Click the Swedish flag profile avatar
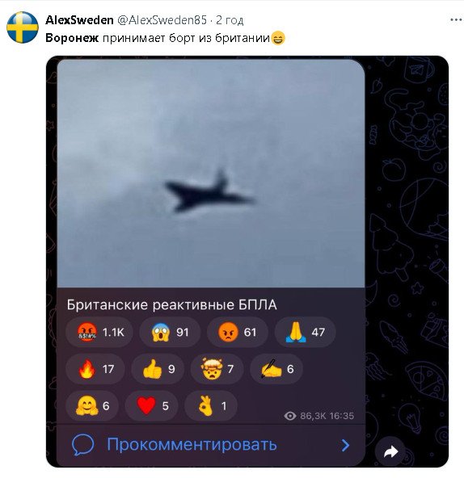 tap(23, 27)
